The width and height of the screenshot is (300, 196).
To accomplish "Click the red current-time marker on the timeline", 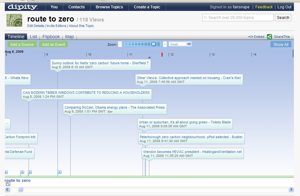I will pos(162,55).
